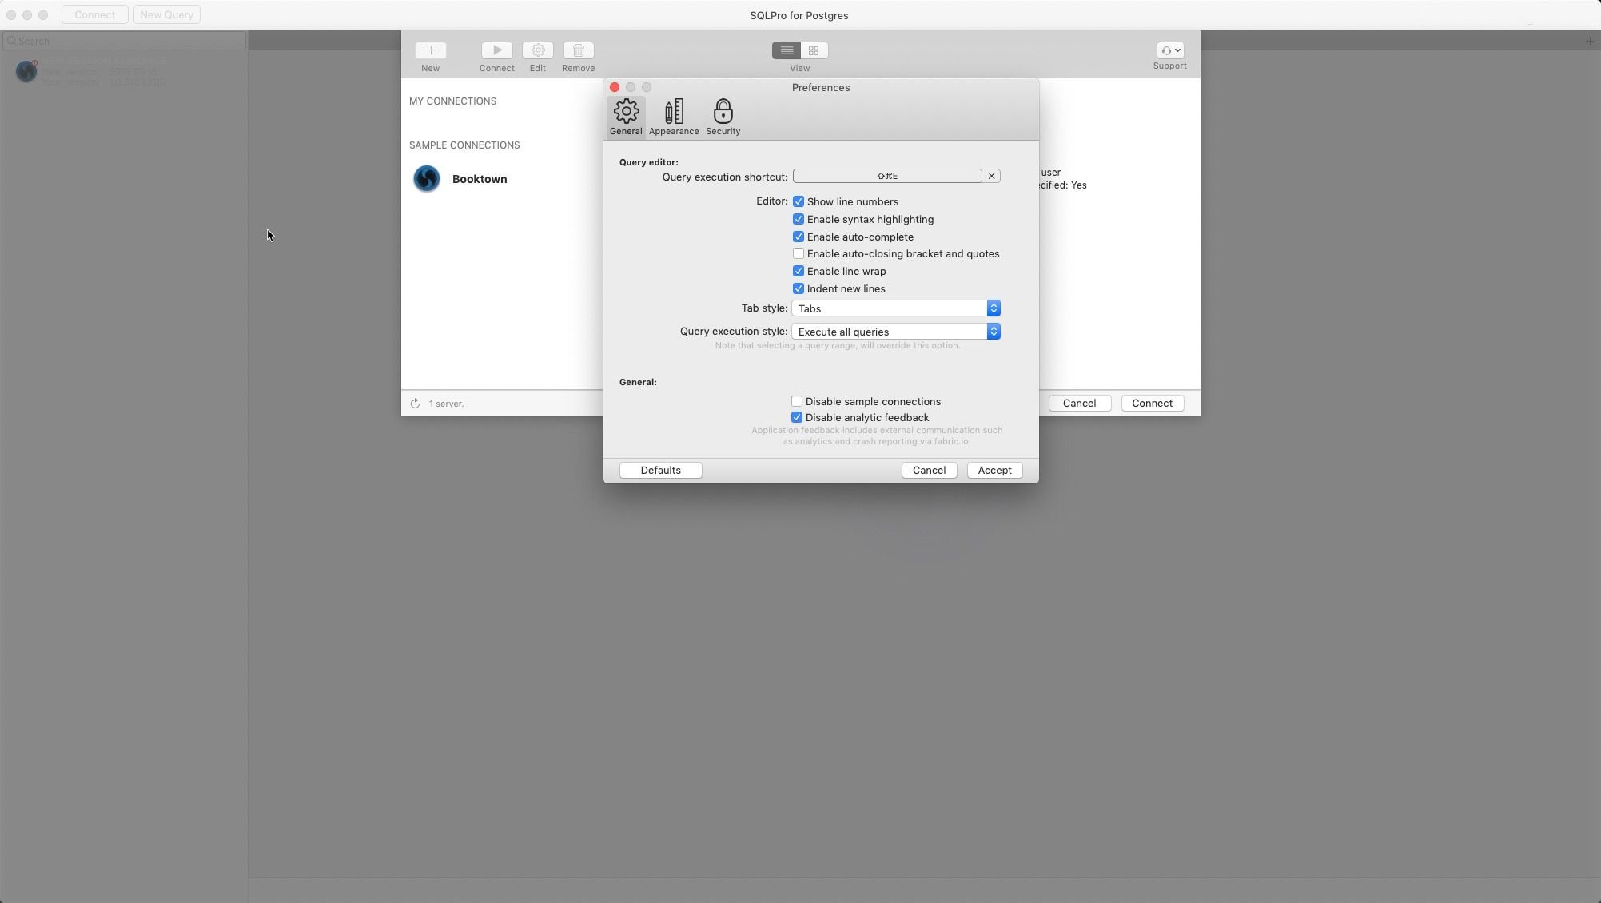
Task: Click the MY CONNECTIONS heading
Action: pyautogui.click(x=452, y=101)
